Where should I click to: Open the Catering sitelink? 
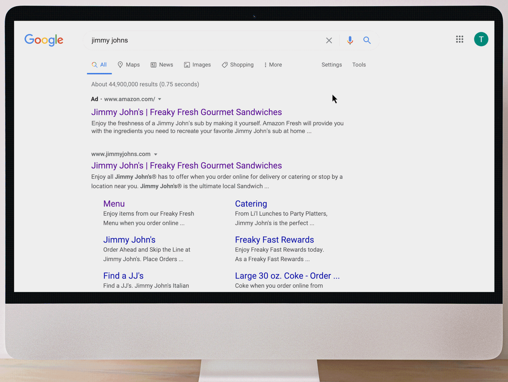(251, 204)
